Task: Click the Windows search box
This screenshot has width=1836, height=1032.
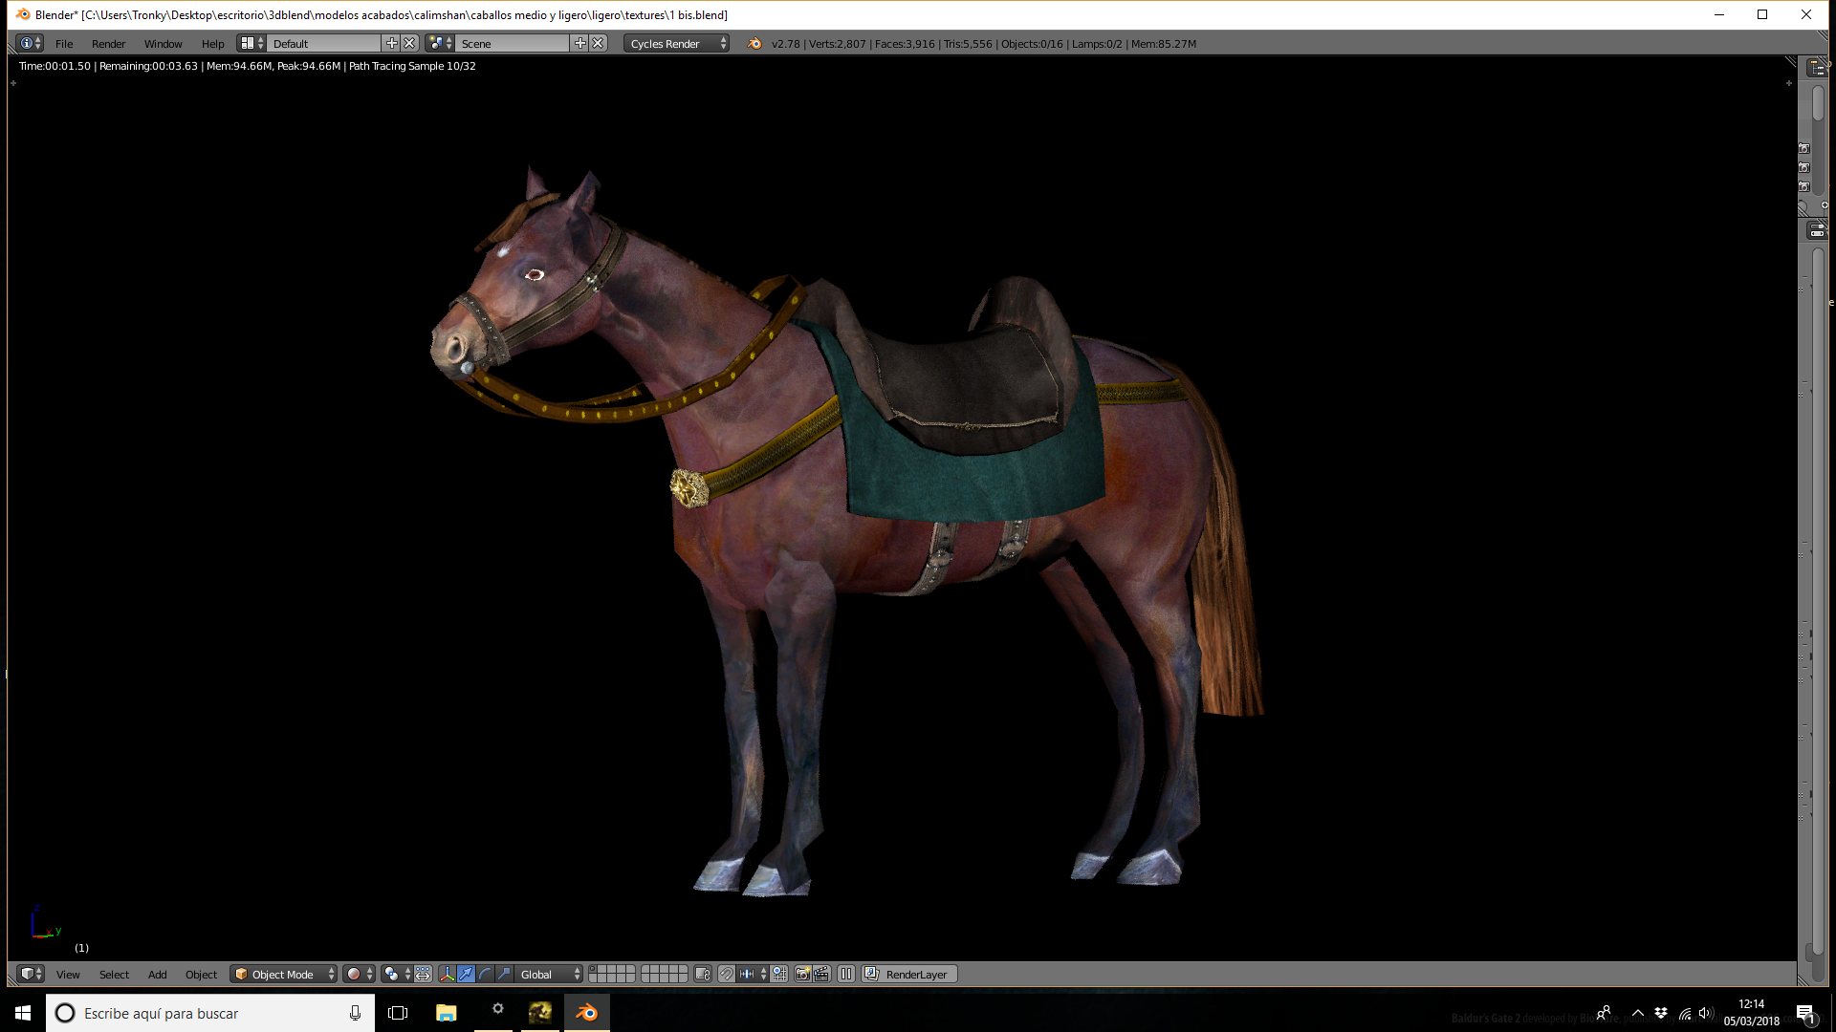Action: point(210,1013)
